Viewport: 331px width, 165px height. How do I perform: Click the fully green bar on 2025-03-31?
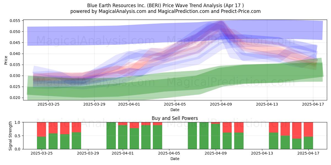[x=111, y=136]
